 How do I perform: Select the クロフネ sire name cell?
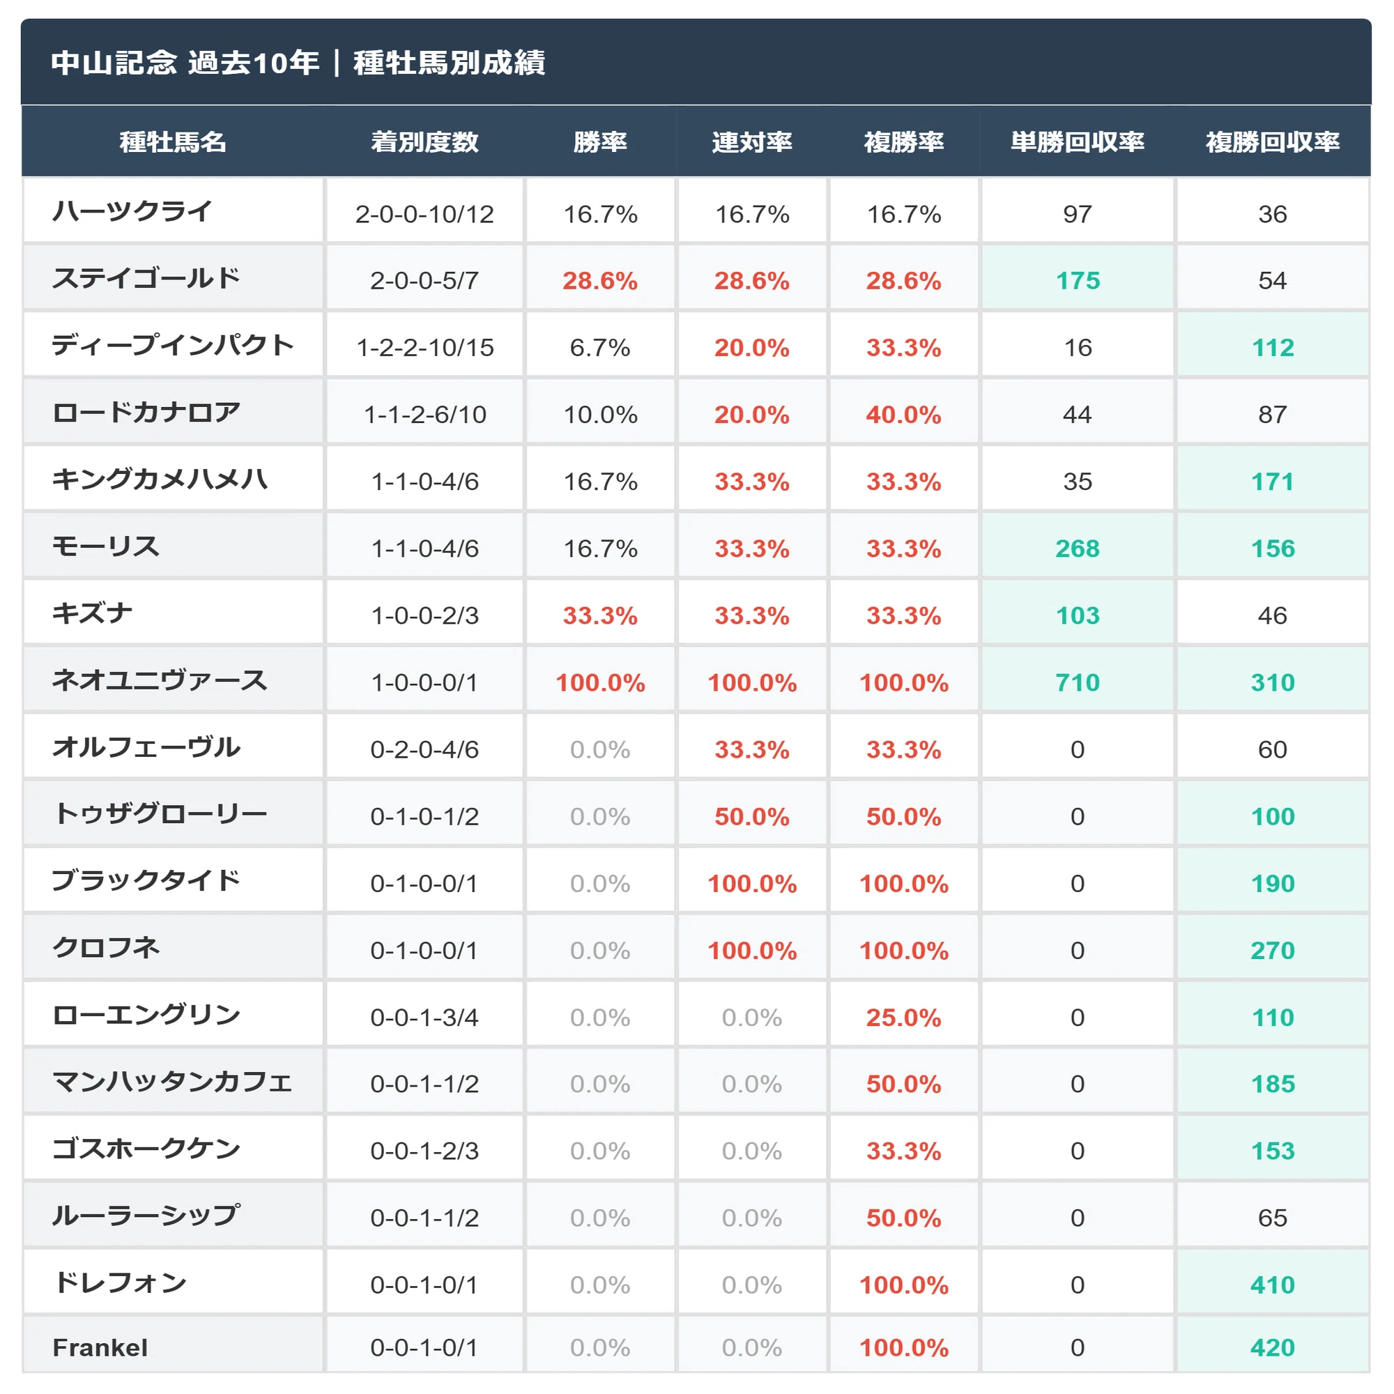click(173, 948)
